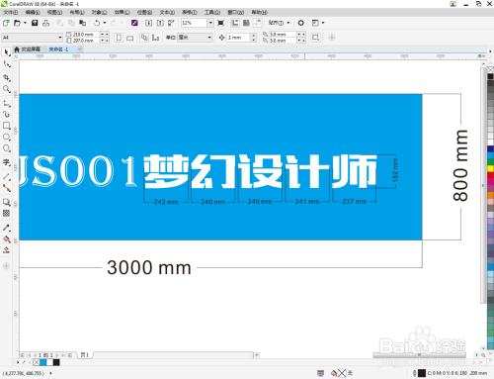494x379 pixels.
Task: Toggle Show Rulers button
Action: [x=235, y=23]
